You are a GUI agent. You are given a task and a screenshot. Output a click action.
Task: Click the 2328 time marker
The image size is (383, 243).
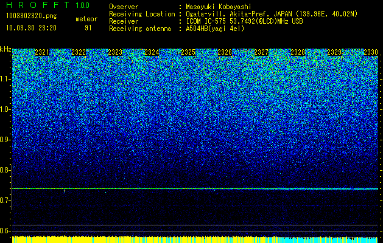tap(298, 52)
